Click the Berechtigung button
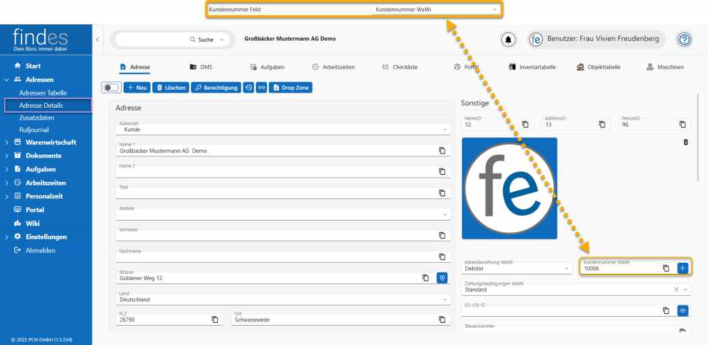708x345 pixels. click(215, 88)
